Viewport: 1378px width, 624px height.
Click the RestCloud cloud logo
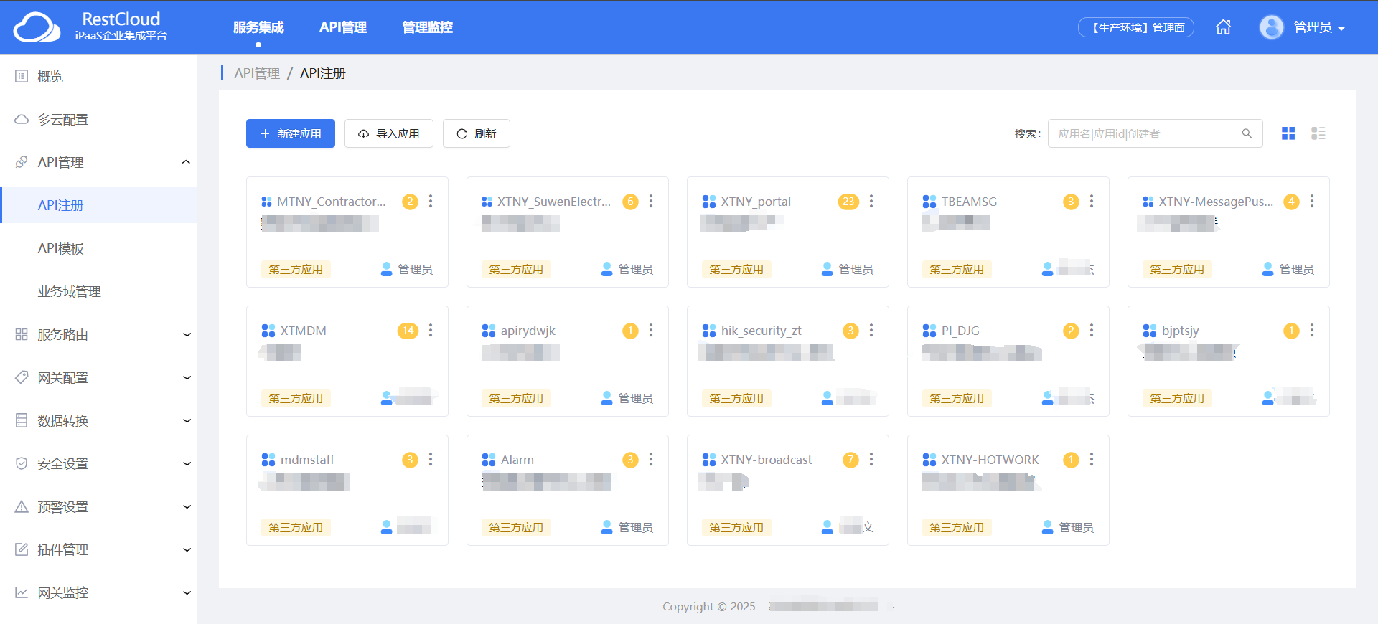pyautogui.click(x=37, y=27)
